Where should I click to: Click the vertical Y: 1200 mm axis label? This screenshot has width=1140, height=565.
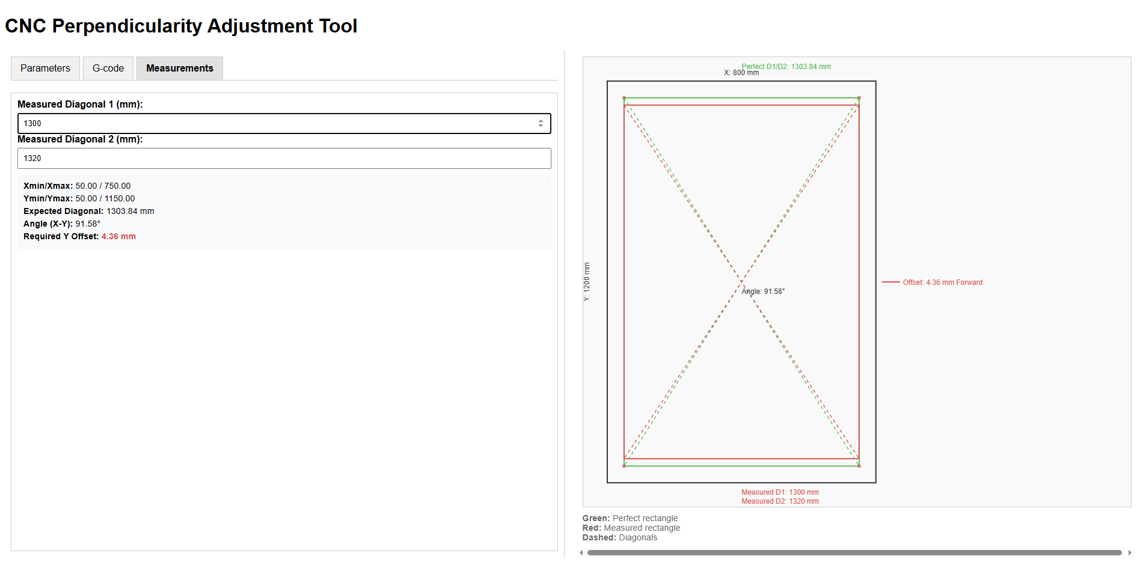tap(587, 281)
